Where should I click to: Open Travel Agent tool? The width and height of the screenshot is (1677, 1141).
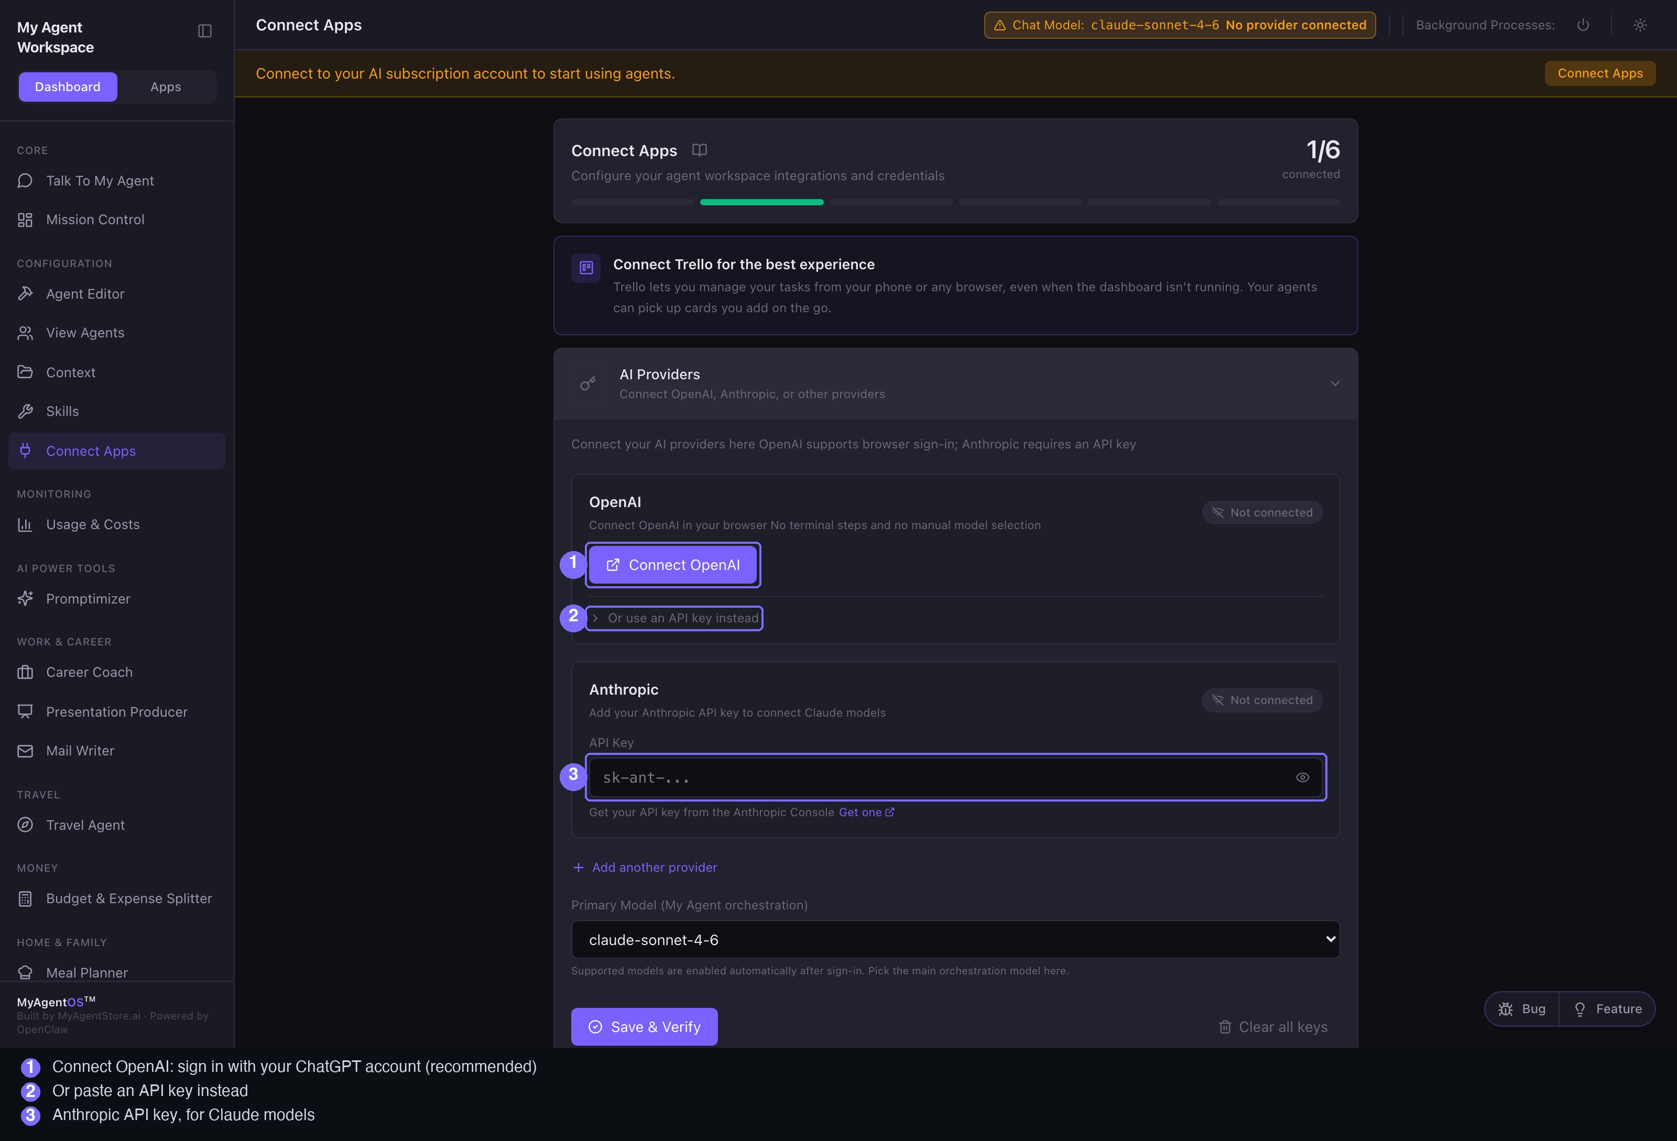click(x=116, y=825)
